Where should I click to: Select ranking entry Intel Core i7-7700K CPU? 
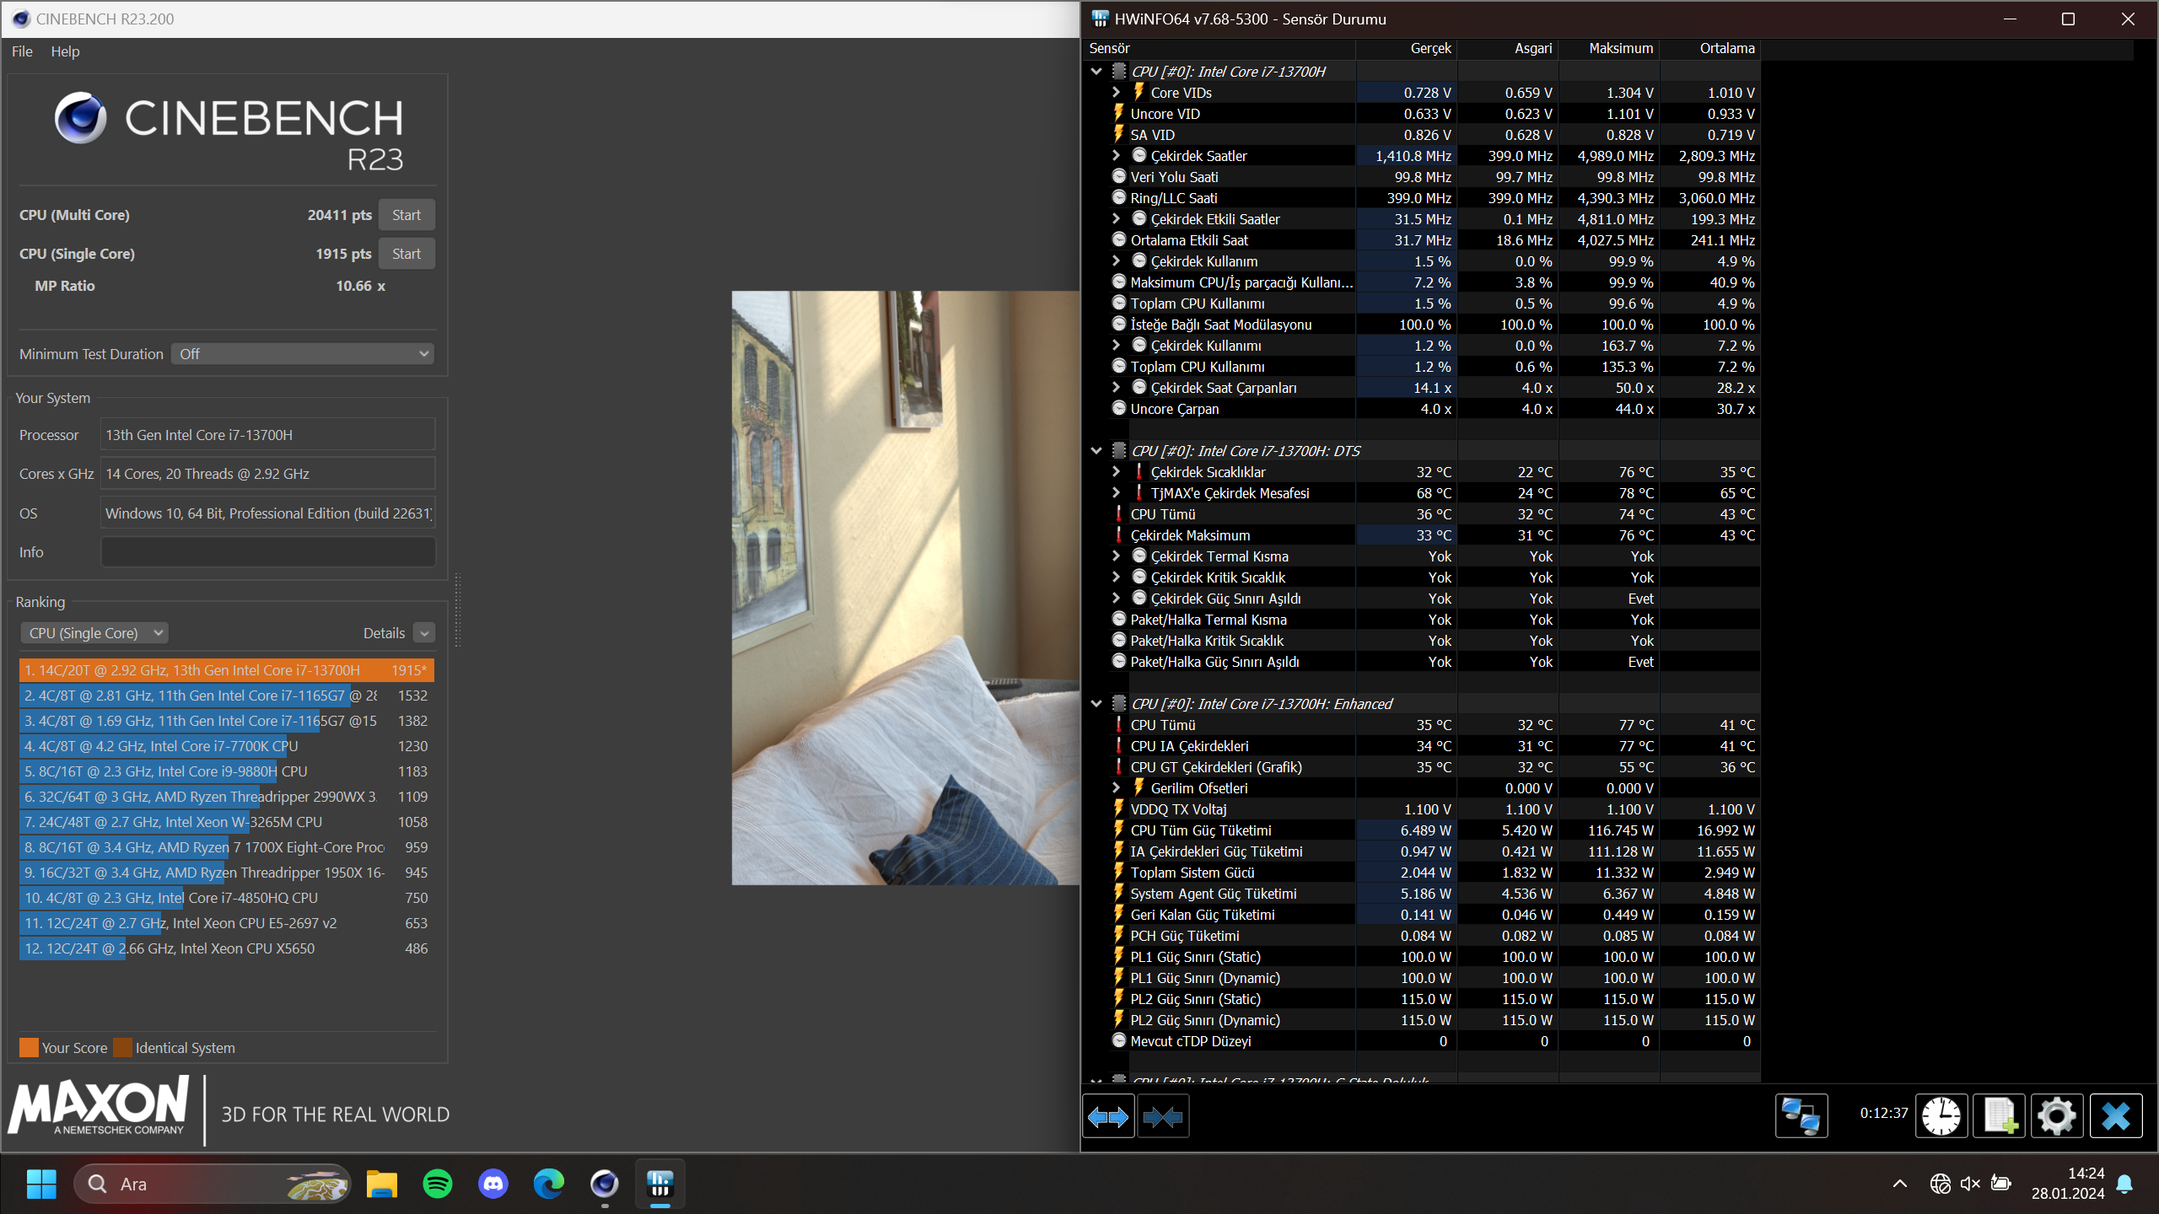226,746
